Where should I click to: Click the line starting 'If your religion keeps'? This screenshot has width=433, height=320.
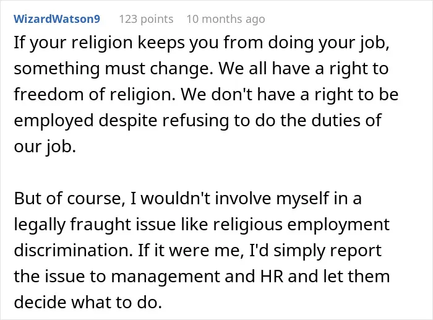(x=202, y=43)
